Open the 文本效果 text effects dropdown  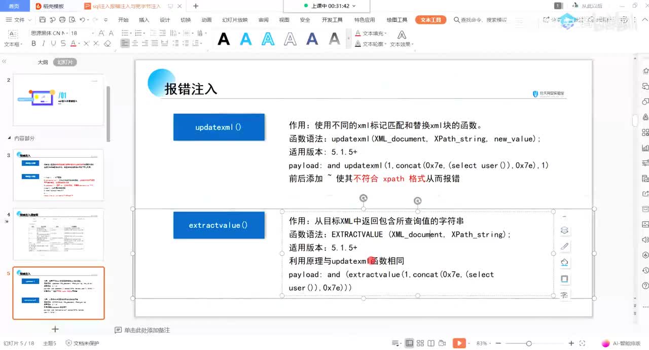pos(401,44)
